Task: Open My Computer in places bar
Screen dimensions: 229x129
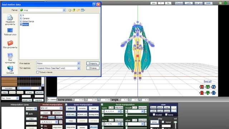Action: click(x=10, y=58)
